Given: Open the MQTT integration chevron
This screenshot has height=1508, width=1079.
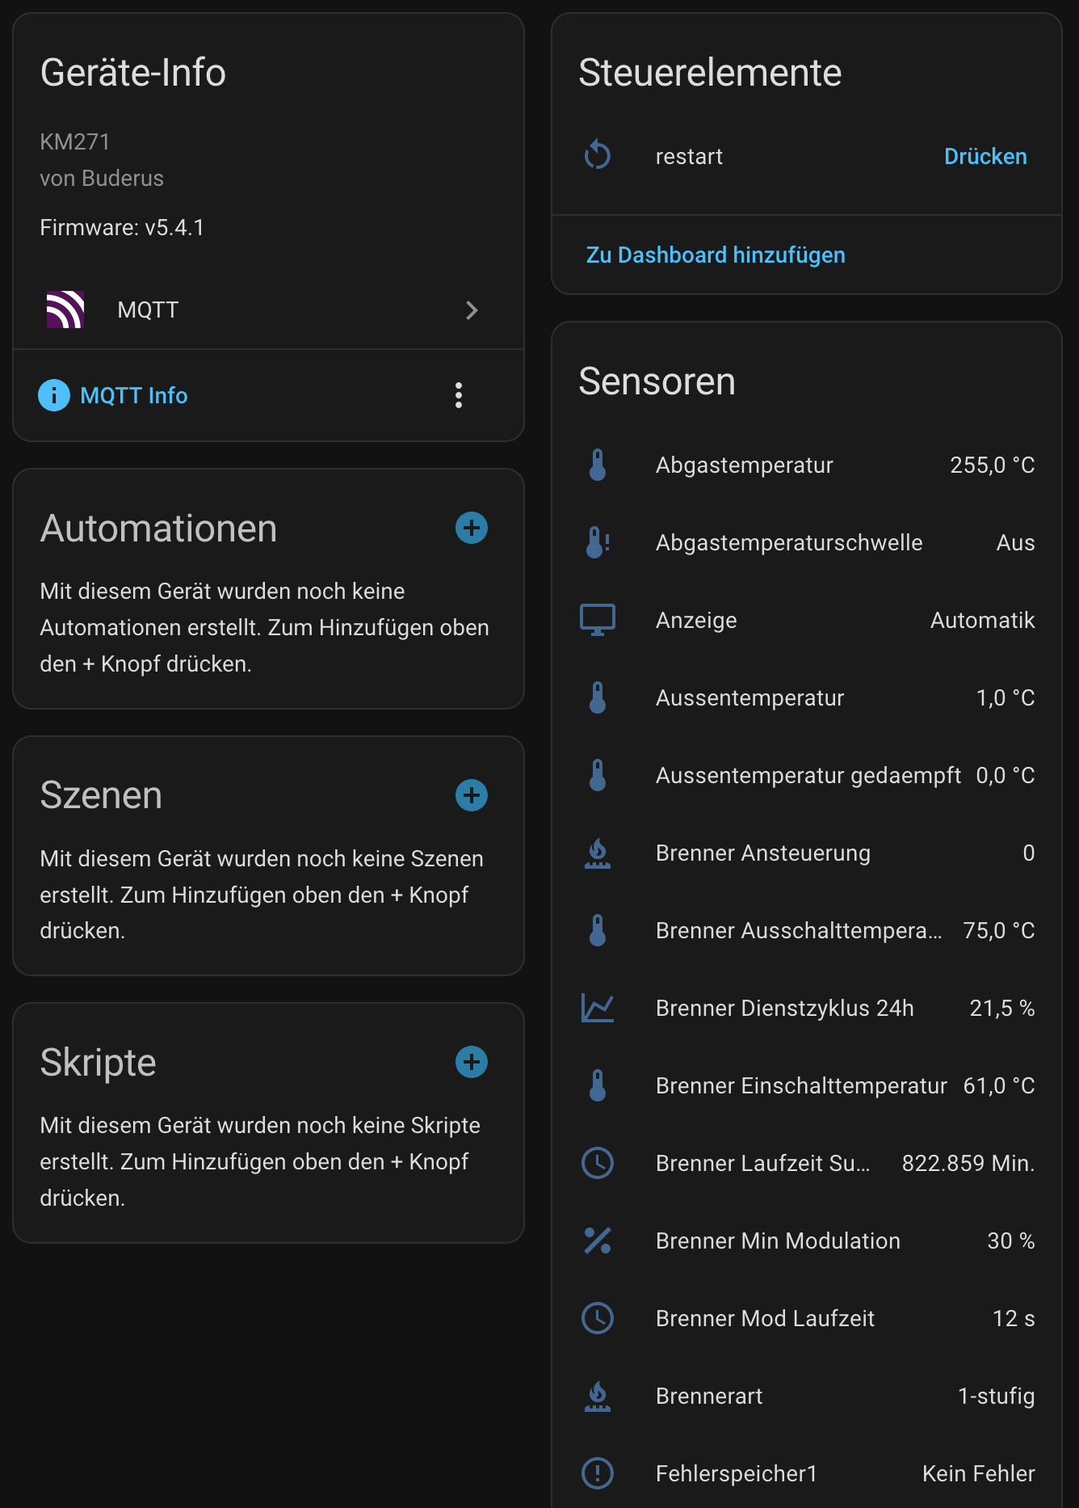Looking at the screenshot, I should pos(472,310).
